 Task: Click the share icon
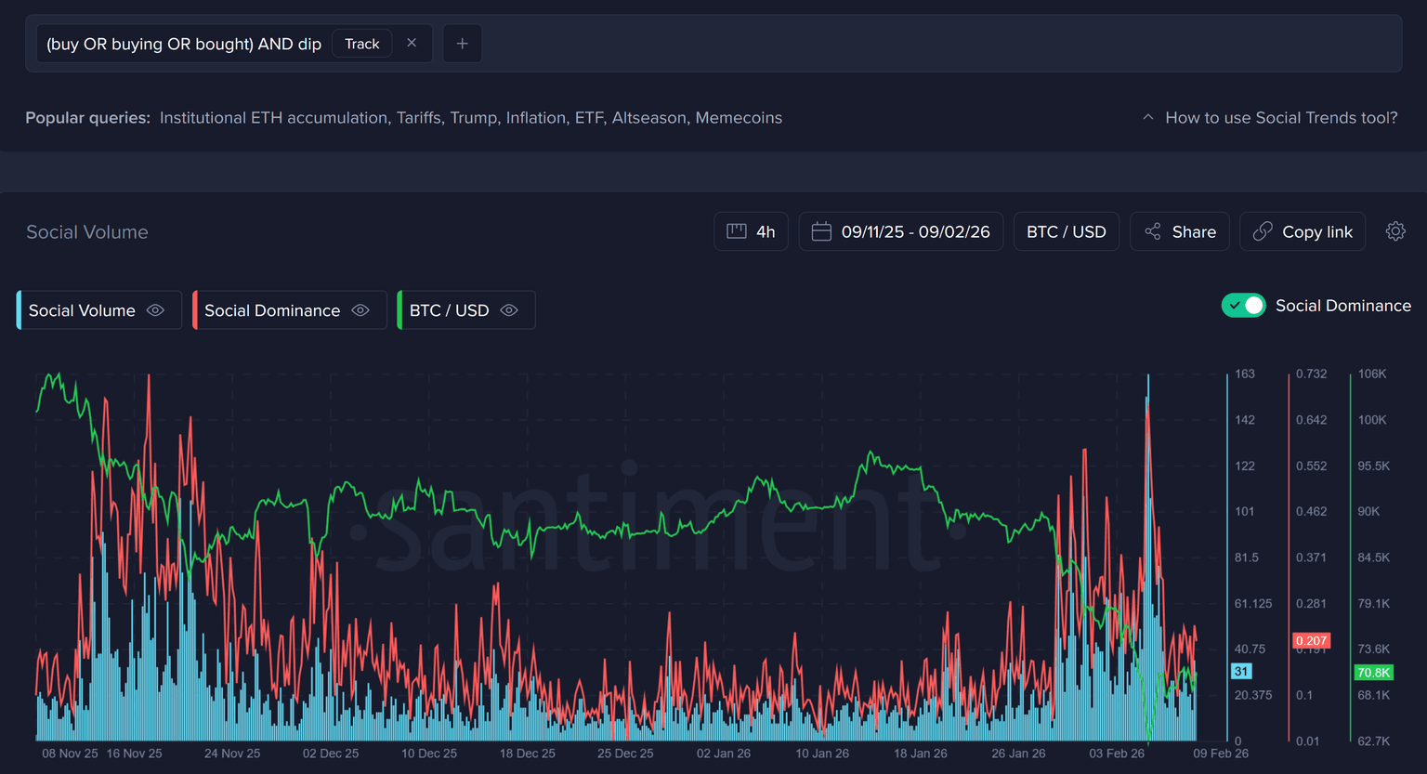pos(1153,231)
